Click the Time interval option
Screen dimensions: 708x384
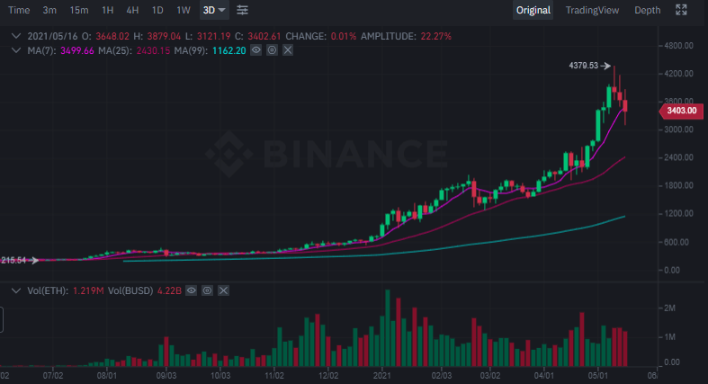[19, 10]
